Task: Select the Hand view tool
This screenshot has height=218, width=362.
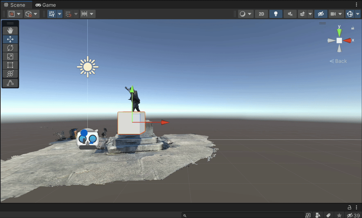Action: (10, 30)
